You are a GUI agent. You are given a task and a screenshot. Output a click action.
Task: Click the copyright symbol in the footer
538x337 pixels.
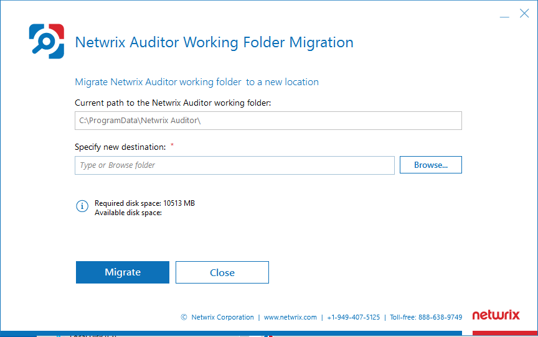(x=184, y=317)
